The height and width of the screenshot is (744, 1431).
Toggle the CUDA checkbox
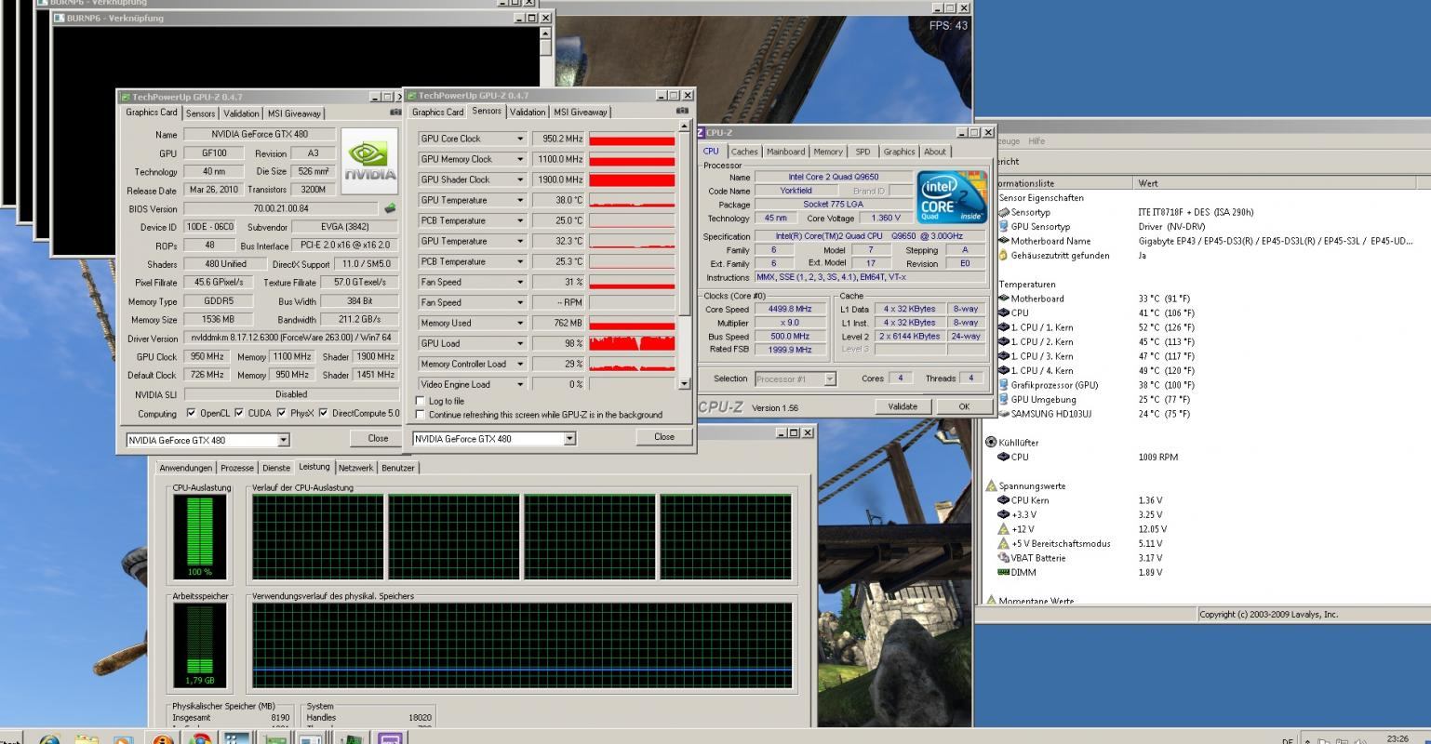[x=239, y=413]
